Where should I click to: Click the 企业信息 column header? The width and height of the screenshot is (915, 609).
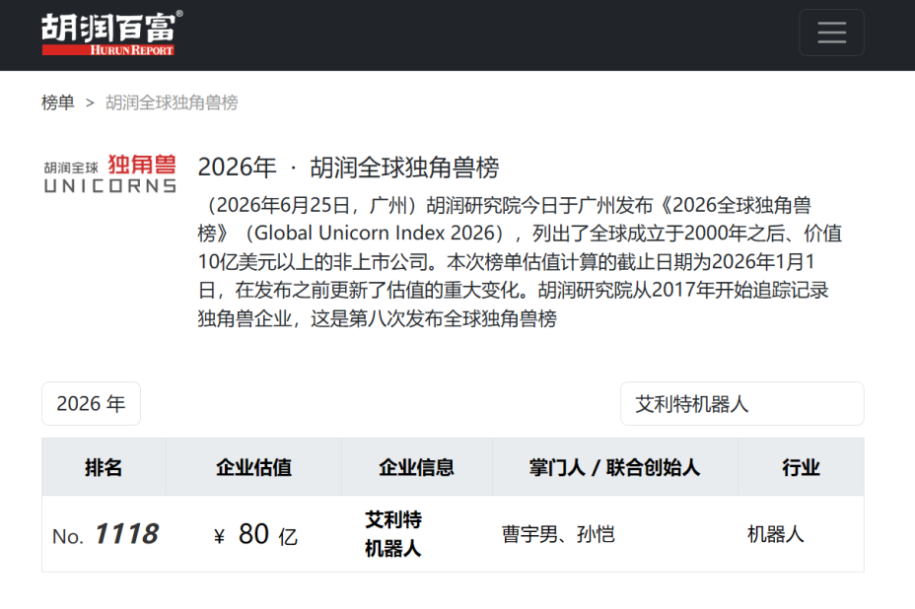pos(417,467)
